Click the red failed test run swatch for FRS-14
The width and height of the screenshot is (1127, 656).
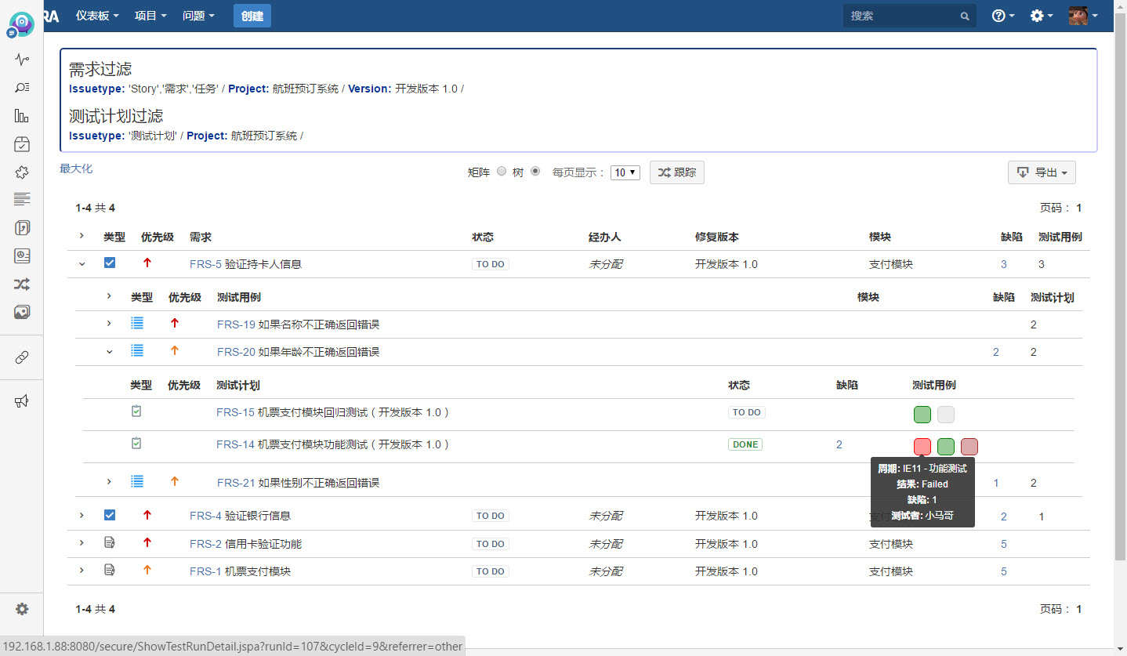(x=922, y=447)
